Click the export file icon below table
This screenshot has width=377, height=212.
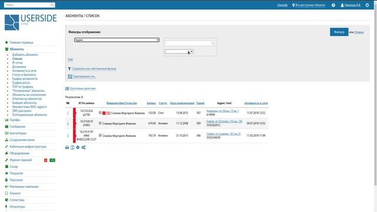coord(72,147)
